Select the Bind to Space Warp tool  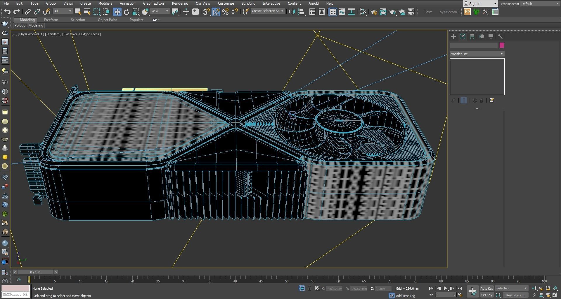(x=46, y=12)
